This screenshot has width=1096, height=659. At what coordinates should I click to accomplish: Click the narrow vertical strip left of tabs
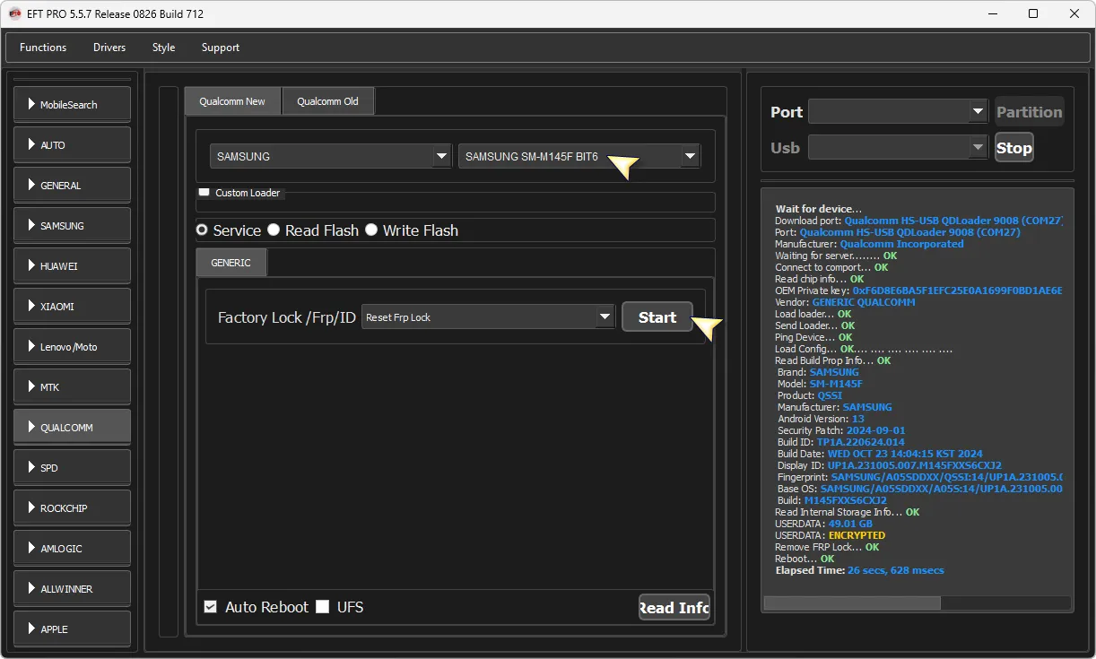(169, 361)
